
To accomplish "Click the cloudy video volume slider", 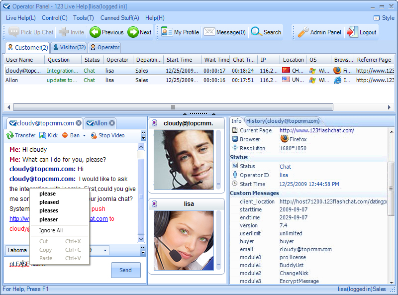I will (x=218, y=159).
